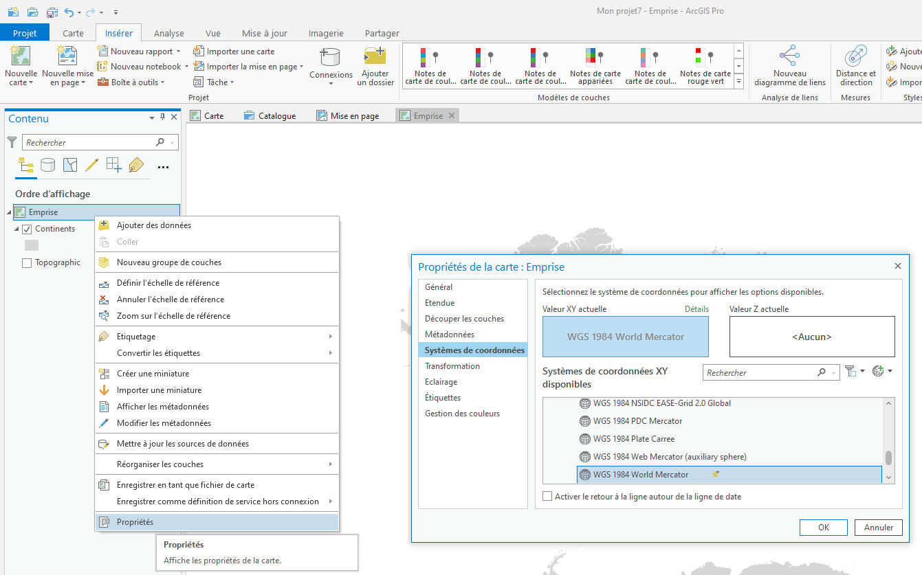Enable Activer le retour à la ligne checkbox
The image size is (922, 575).
(x=547, y=496)
